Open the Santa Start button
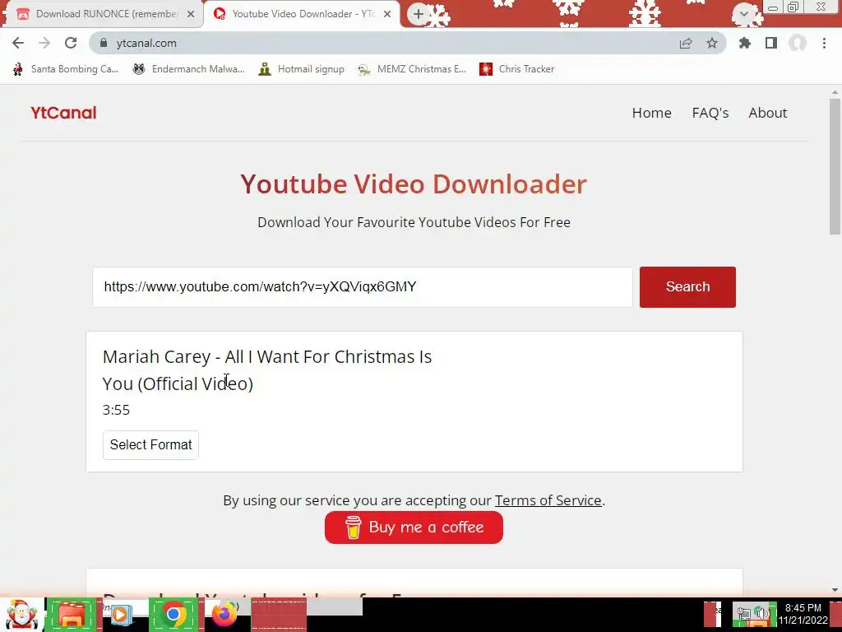This screenshot has width=842, height=632. click(22, 615)
